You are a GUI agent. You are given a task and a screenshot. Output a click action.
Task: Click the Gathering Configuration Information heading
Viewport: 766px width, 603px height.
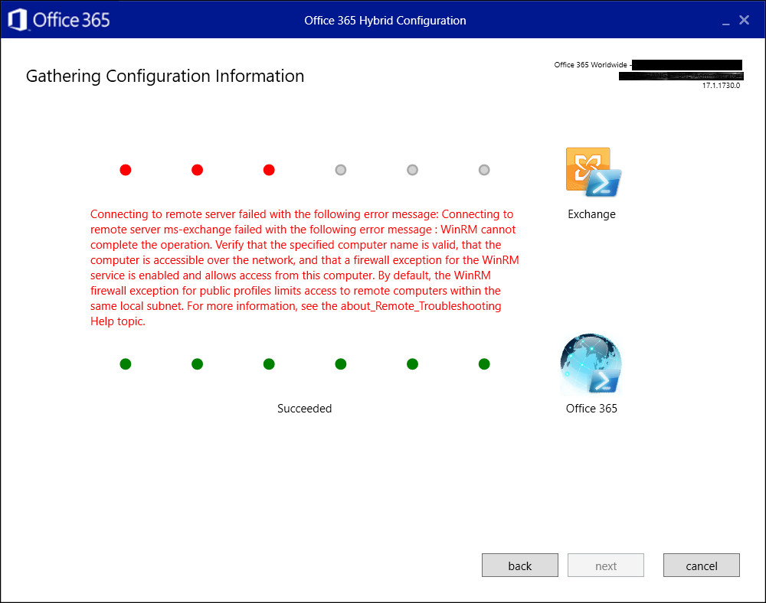tap(165, 76)
